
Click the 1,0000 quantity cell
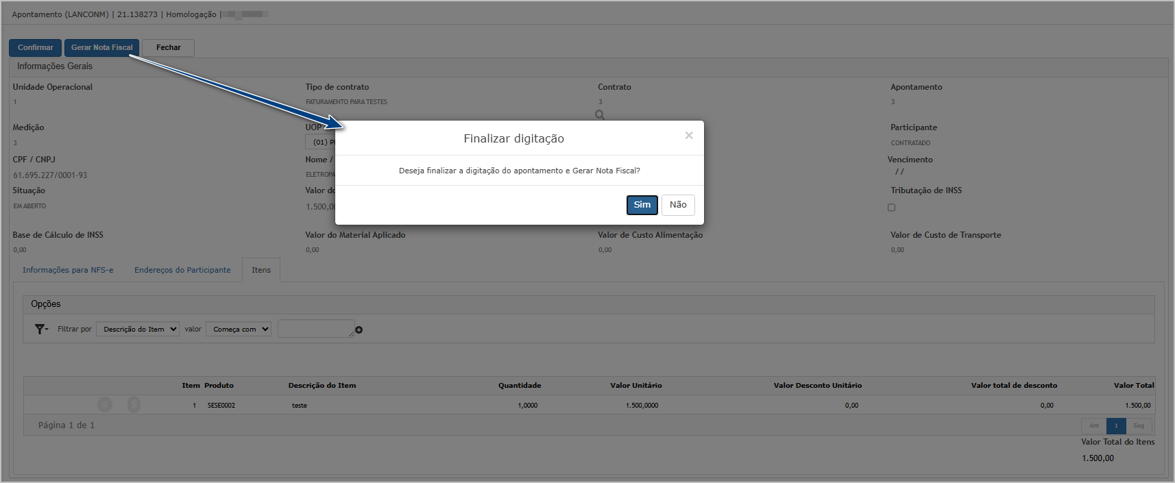pos(528,406)
